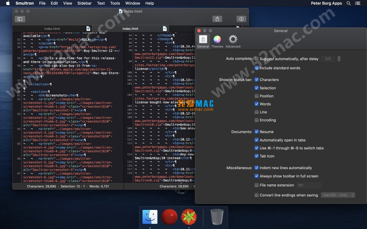Open Notification Center list icon

358,3
